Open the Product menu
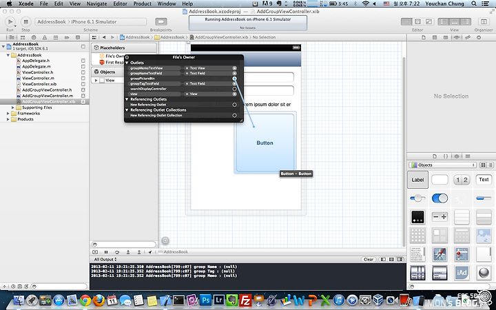The width and height of the screenshot is (496, 310). pyautogui.click(x=142, y=4)
